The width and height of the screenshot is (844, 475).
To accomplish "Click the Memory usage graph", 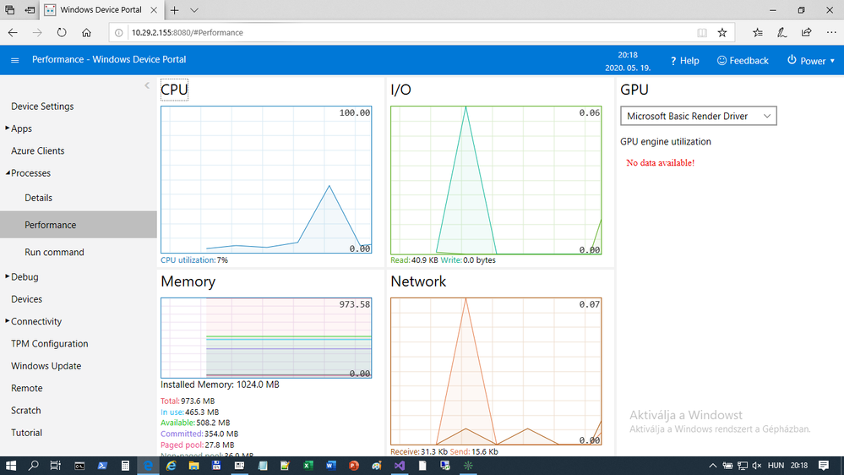I will pos(266,338).
